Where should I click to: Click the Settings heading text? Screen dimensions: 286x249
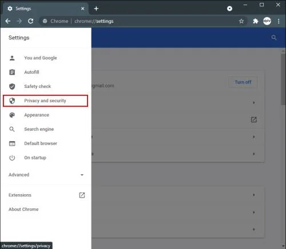(x=19, y=38)
